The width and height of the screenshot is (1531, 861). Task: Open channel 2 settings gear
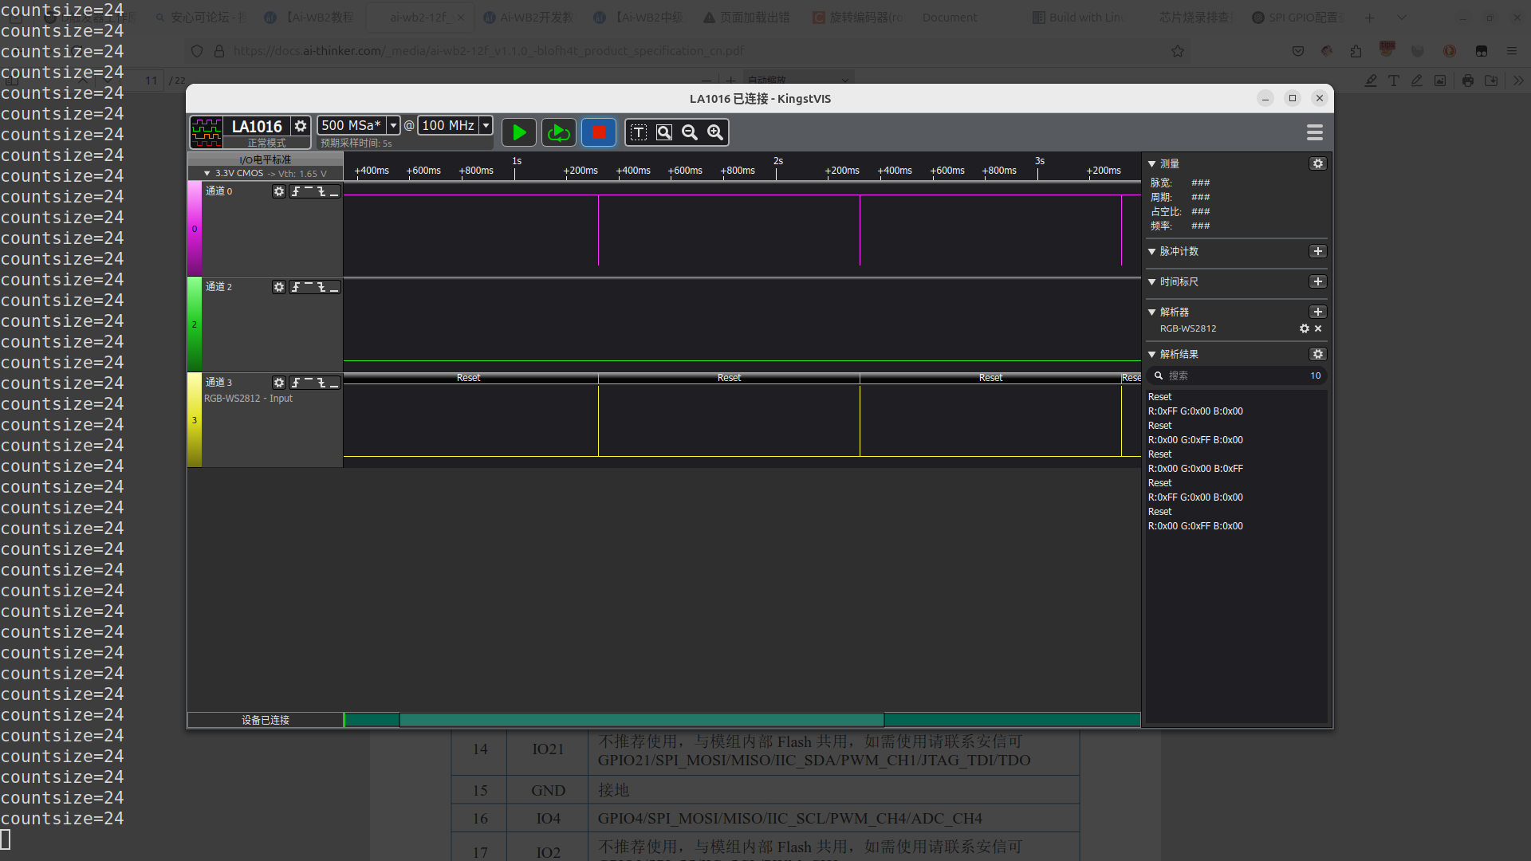[x=278, y=287]
